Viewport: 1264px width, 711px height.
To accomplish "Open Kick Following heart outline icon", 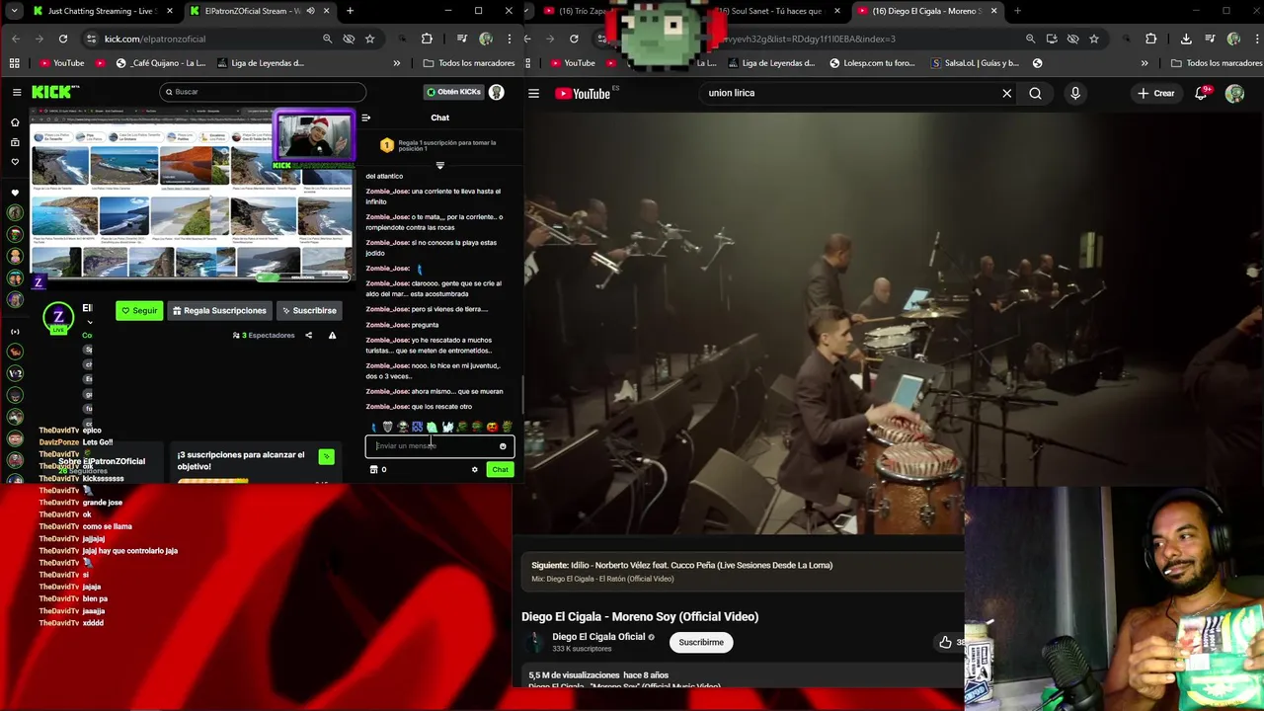I will (x=15, y=161).
